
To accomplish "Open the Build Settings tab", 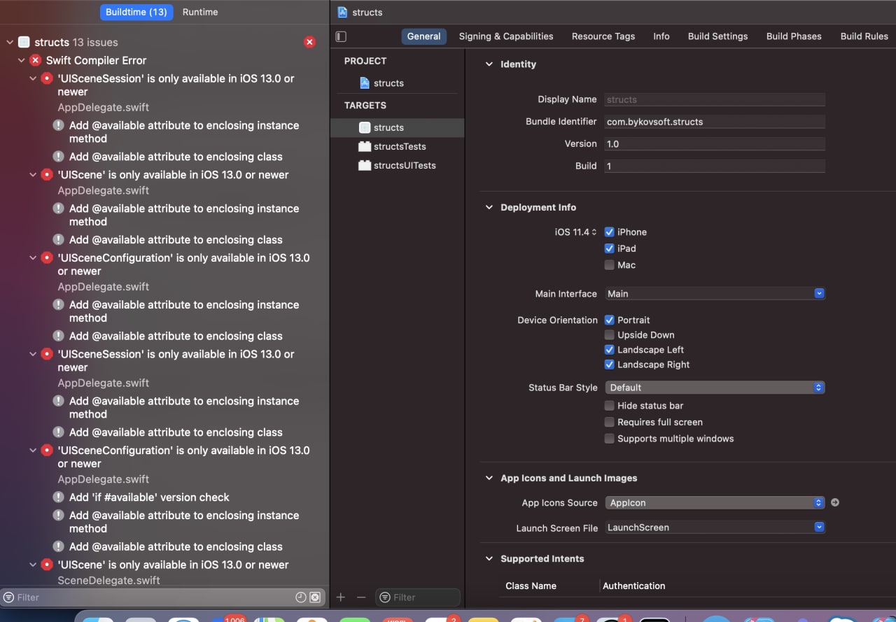I will (x=717, y=36).
